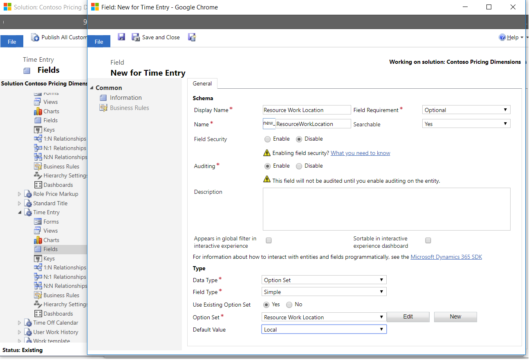The height and width of the screenshot is (361, 531).
Task: Switch to the General tab
Action: pyautogui.click(x=202, y=83)
